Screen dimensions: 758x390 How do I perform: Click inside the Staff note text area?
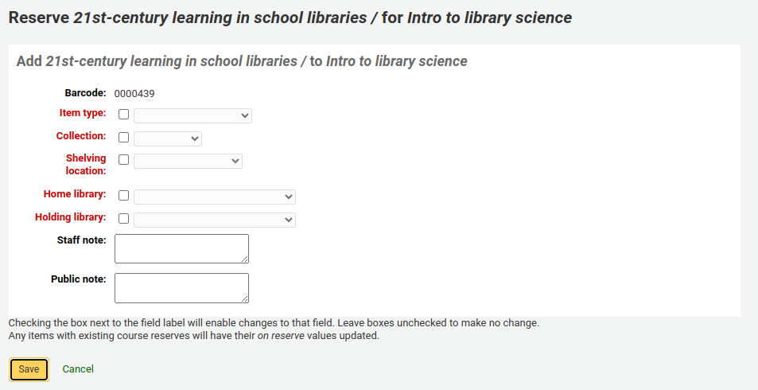click(x=181, y=248)
